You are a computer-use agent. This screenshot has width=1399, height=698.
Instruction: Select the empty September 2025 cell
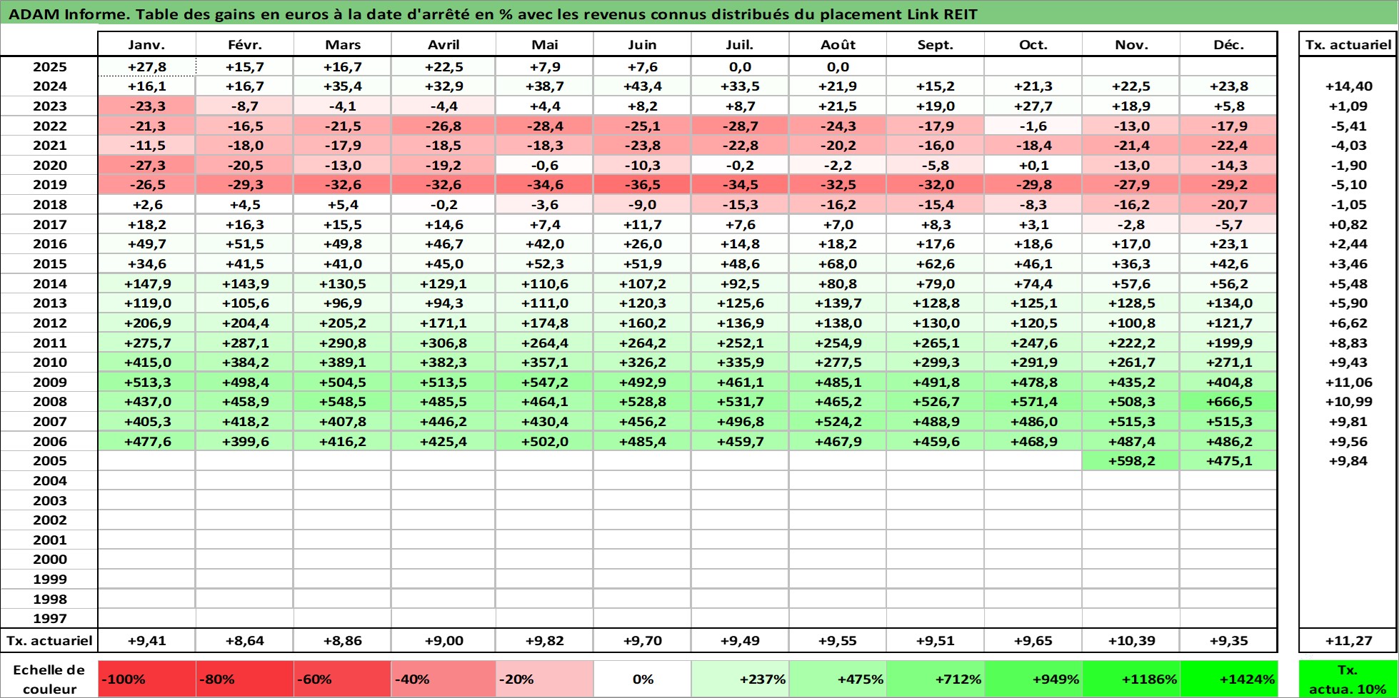click(936, 66)
